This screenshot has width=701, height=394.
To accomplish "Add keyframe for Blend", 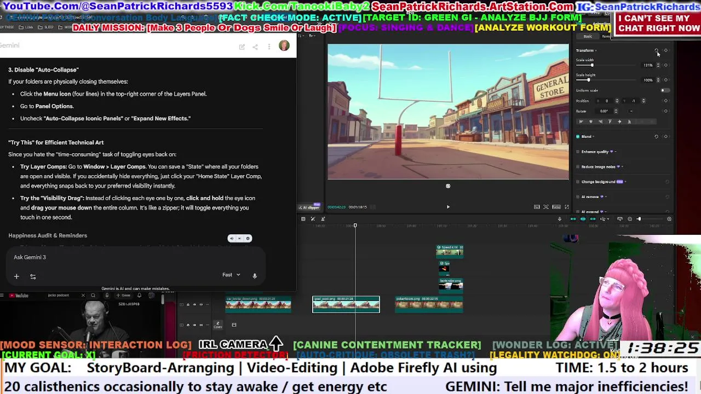I will tap(666, 136).
